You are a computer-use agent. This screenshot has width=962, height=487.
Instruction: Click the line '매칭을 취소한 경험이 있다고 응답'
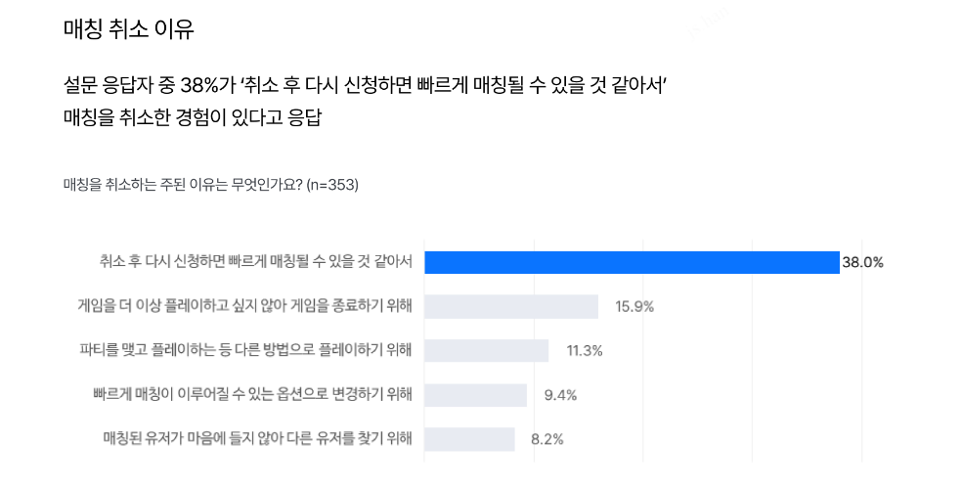tap(192, 117)
